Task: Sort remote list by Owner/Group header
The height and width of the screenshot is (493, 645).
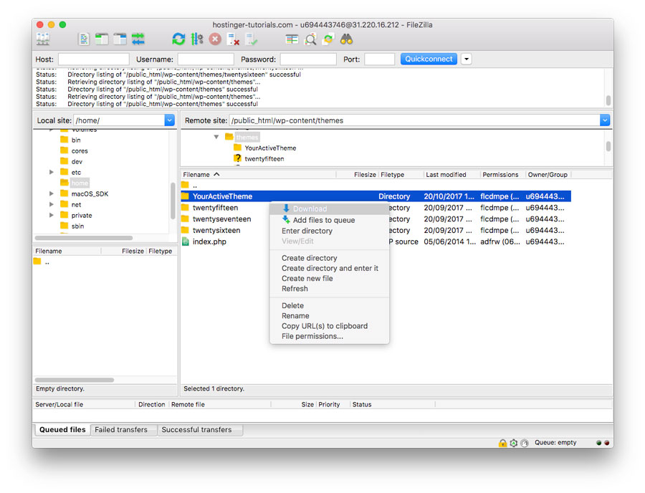Action: coord(548,175)
